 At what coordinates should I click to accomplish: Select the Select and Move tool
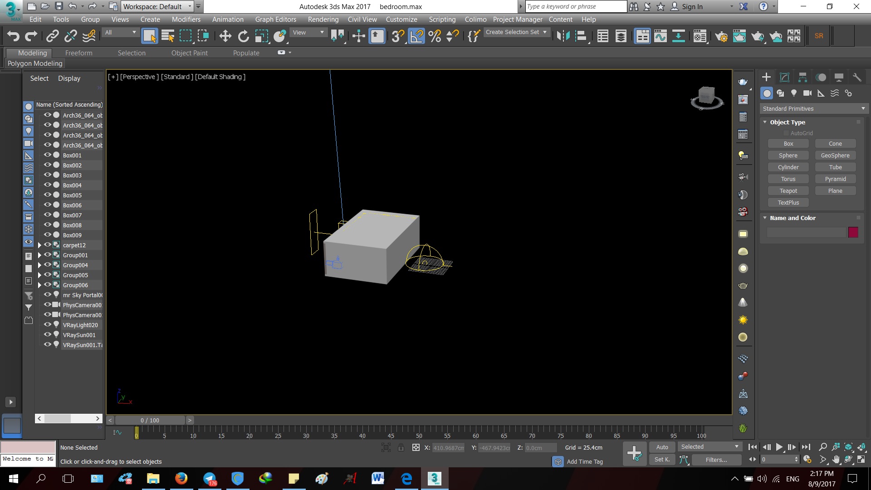coord(225,36)
